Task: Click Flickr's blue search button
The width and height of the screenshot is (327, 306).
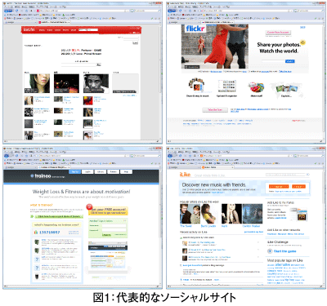Action: tap(289, 61)
